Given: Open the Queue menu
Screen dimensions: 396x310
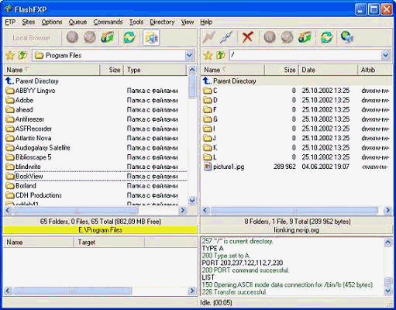Looking at the screenshot, I should [x=77, y=22].
